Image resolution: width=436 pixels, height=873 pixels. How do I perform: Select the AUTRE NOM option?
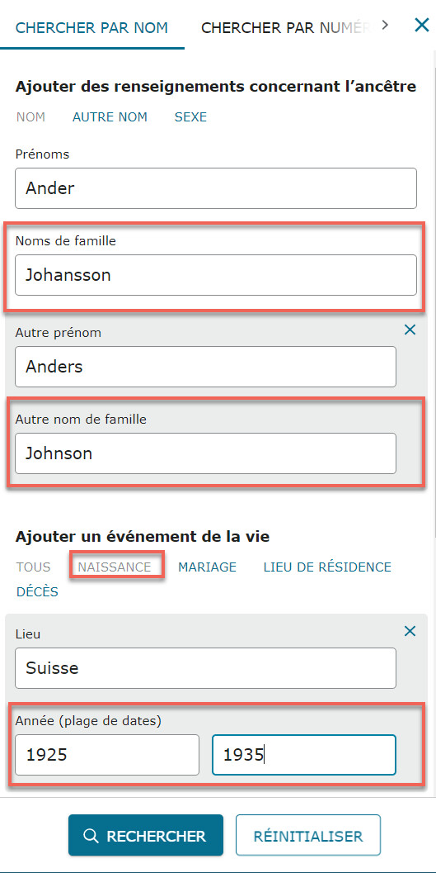click(x=110, y=117)
